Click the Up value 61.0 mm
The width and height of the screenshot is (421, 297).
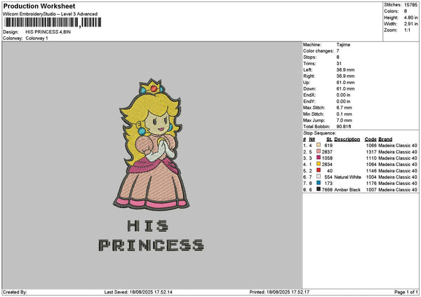[345, 83]
